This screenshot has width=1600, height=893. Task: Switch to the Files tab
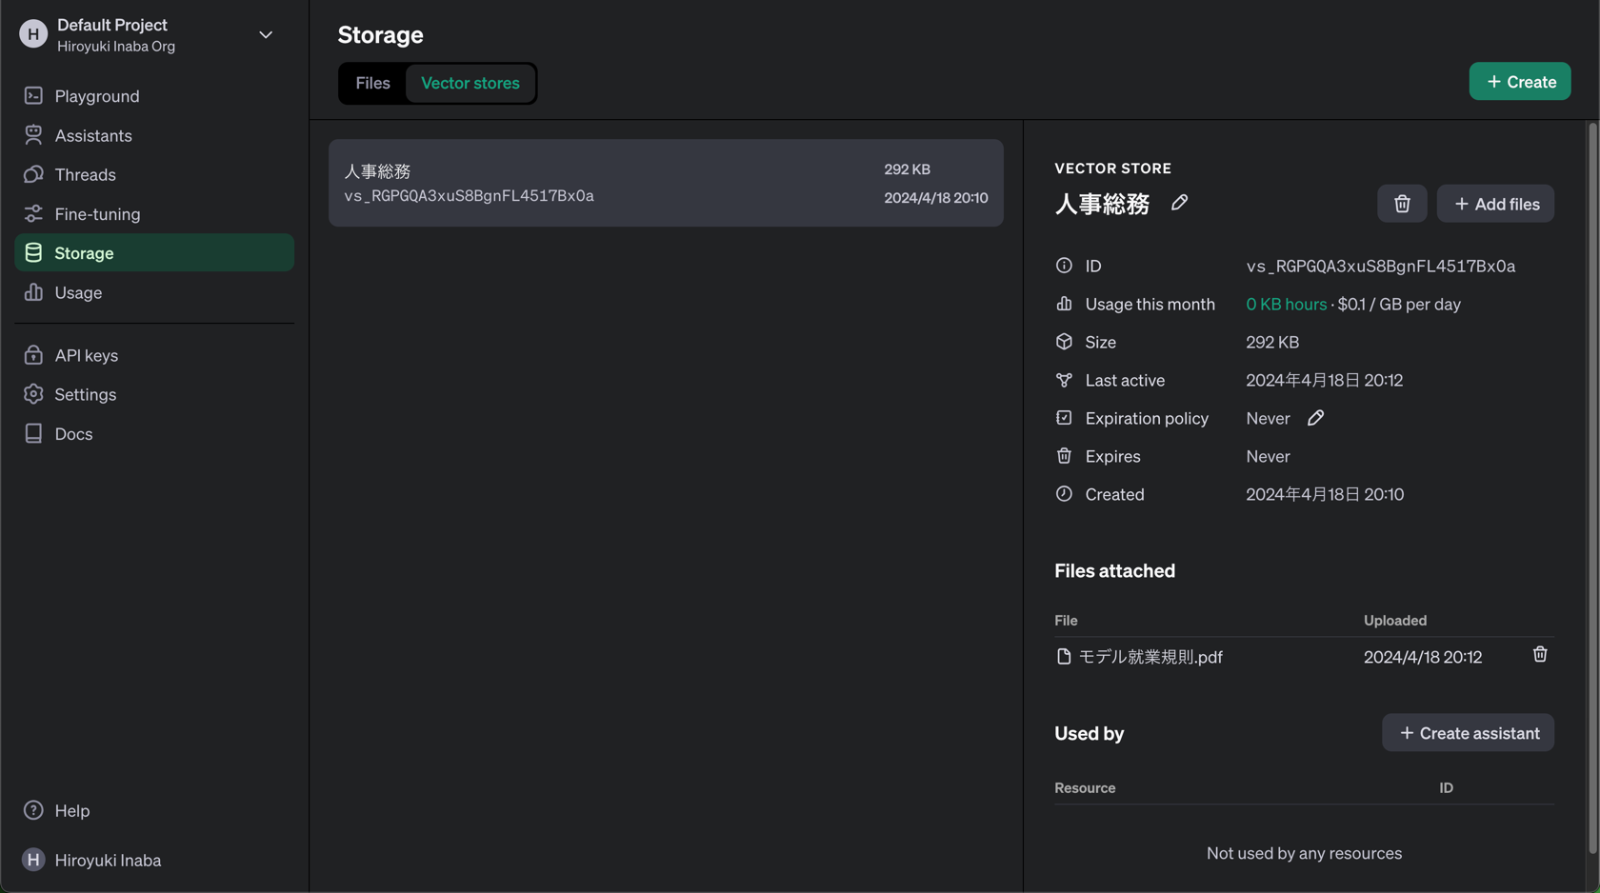coord(373,83)
